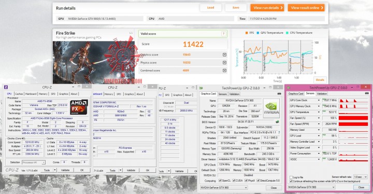
Task: Click Validate in the CPU-Z CPU window
Action: 65,170
